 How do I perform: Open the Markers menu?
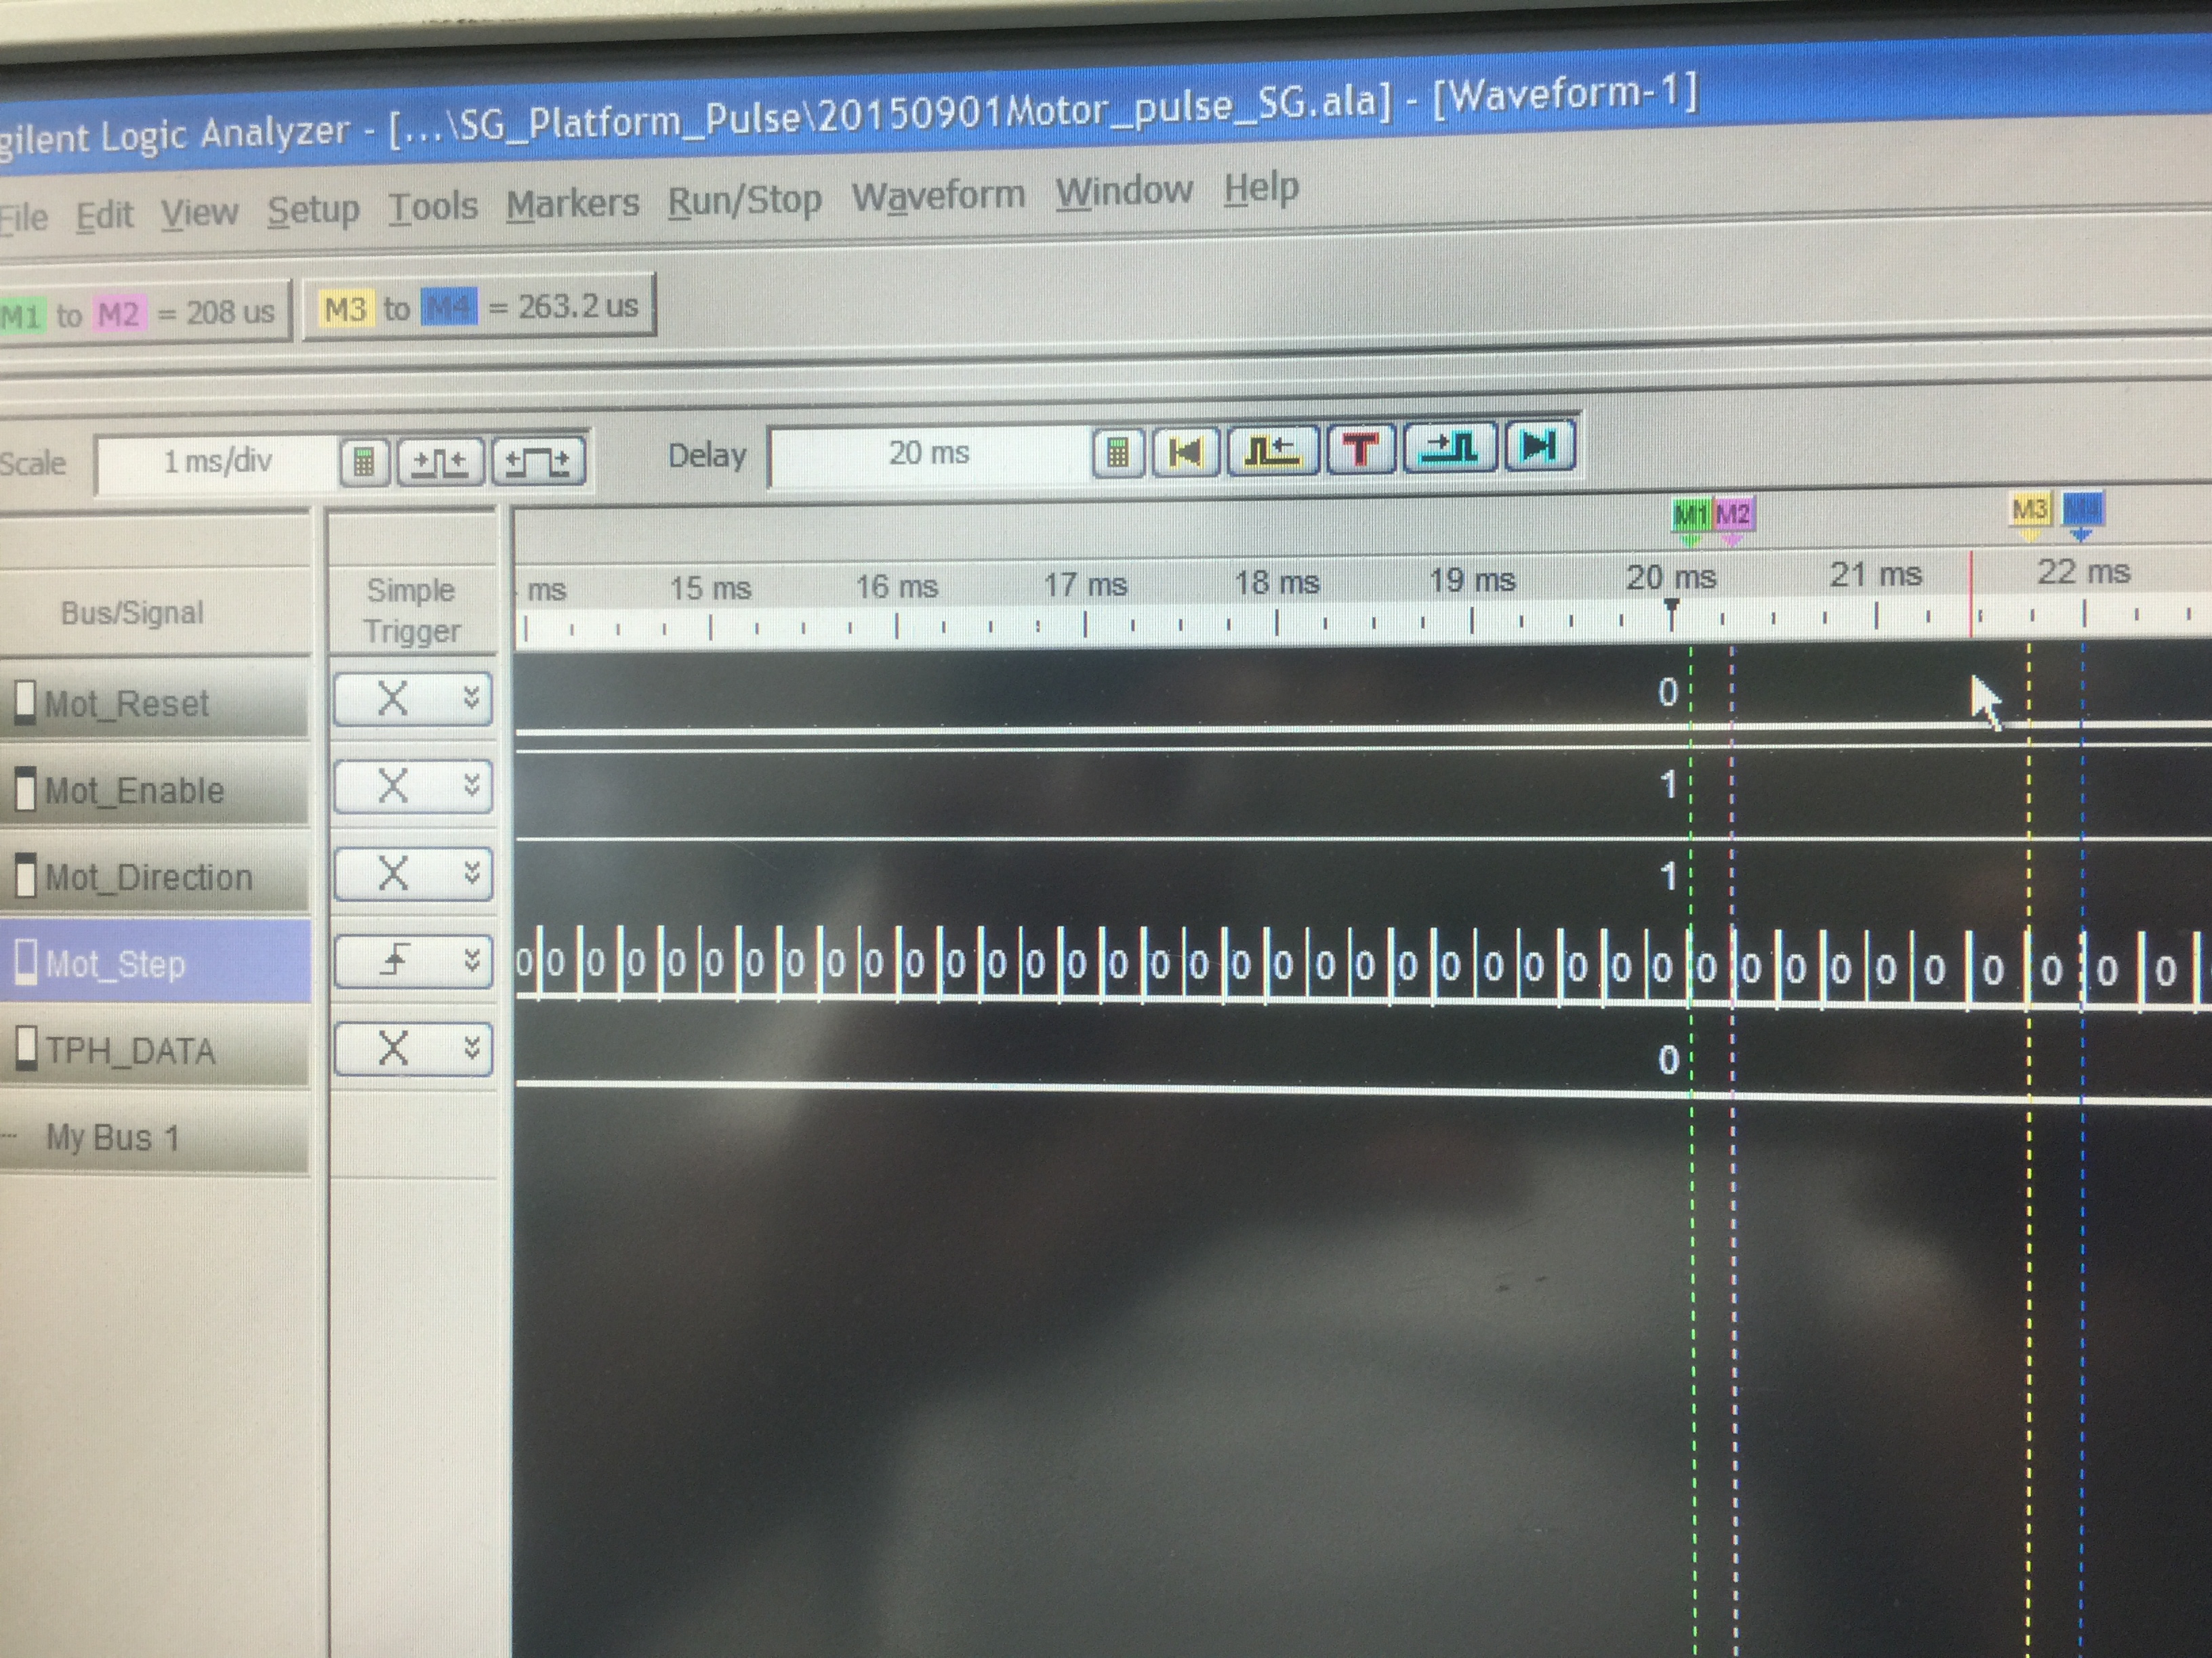[572, 204]
